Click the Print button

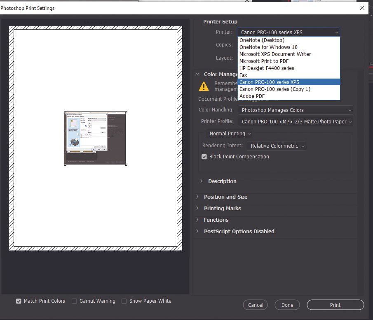click(335, 305)
